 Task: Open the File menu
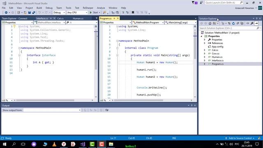coord(4,8)
